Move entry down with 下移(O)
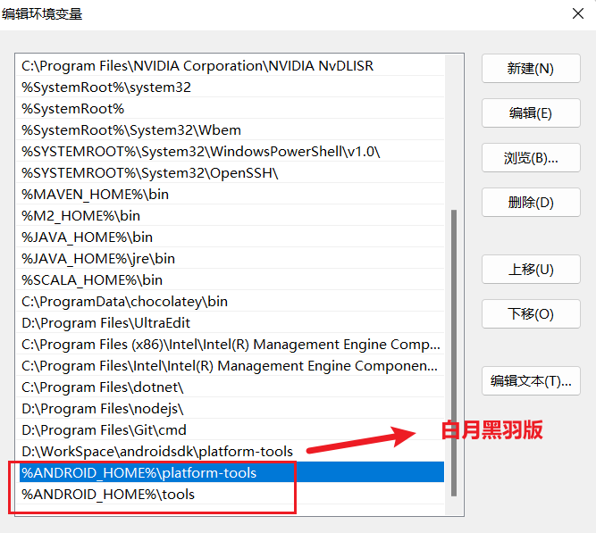This screenshot has width=596, height=533. pos(531,313)
